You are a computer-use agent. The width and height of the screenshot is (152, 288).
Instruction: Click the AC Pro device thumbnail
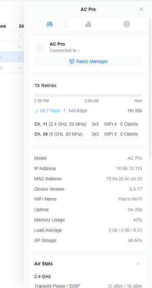[41, 47]
